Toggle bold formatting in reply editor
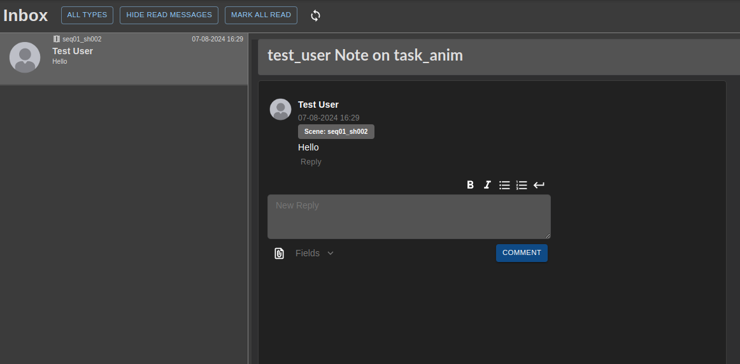This screenshot has width=740, height=364. 470,185
